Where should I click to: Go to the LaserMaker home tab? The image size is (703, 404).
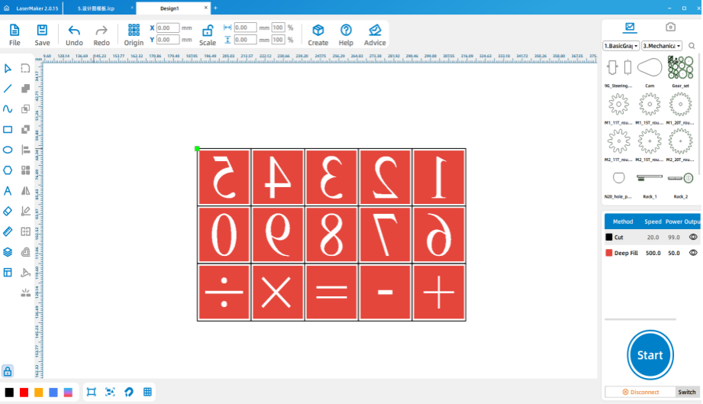32,8
